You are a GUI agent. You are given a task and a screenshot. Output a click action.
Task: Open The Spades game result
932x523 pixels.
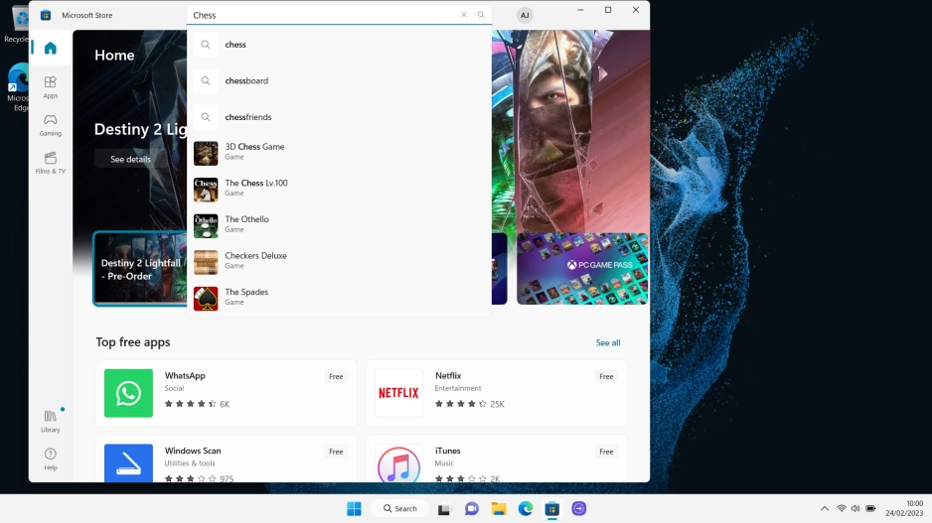point(339,298)
